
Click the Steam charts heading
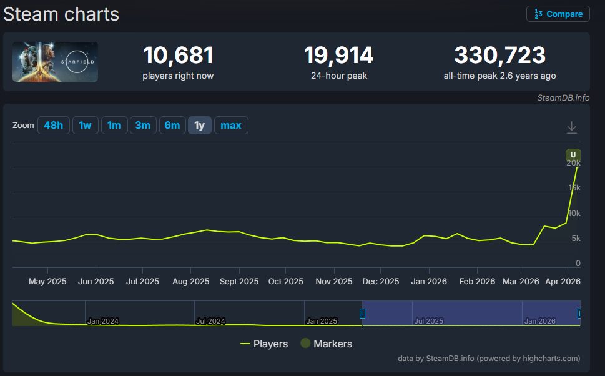point(61,14)
